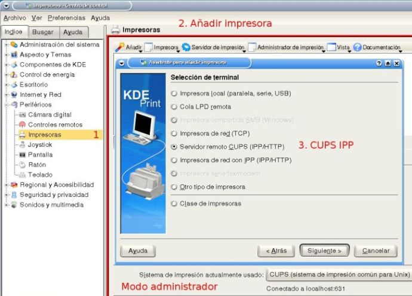The image size is (412, 296).
Task: Click the Atrás button in wizard
Action: pyautogui.click(x=275, y=251)
